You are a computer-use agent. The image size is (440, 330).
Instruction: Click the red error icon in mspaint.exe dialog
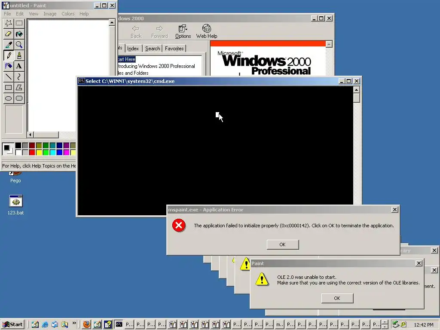tap(179, 225)
